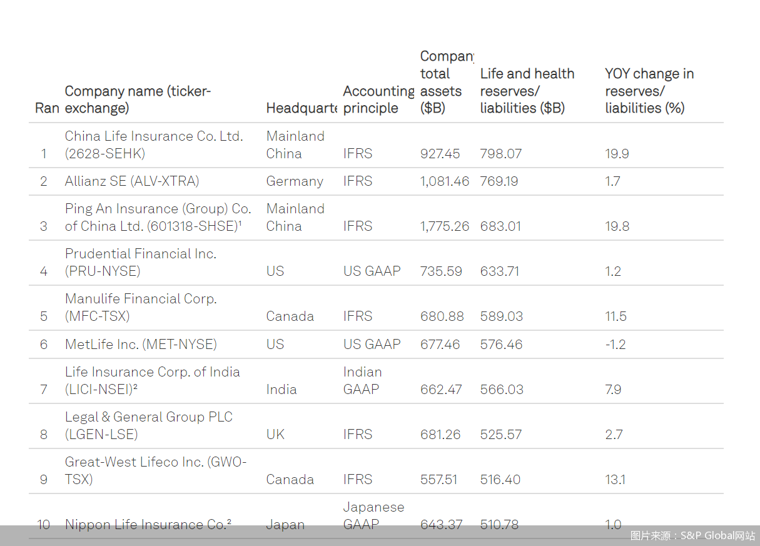Image resolution: width=760 pixels, height=546 pixels.
Task: Select MetLife's -1.2 YOY change value
Action: (615, 344)
